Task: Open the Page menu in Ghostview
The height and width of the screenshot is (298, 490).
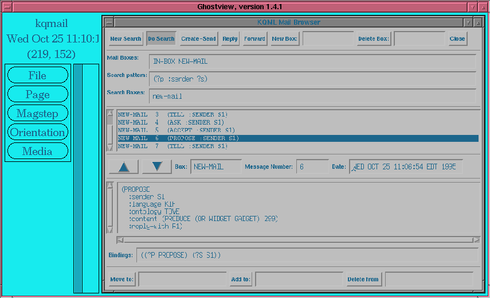Action: tap(37, 94)
